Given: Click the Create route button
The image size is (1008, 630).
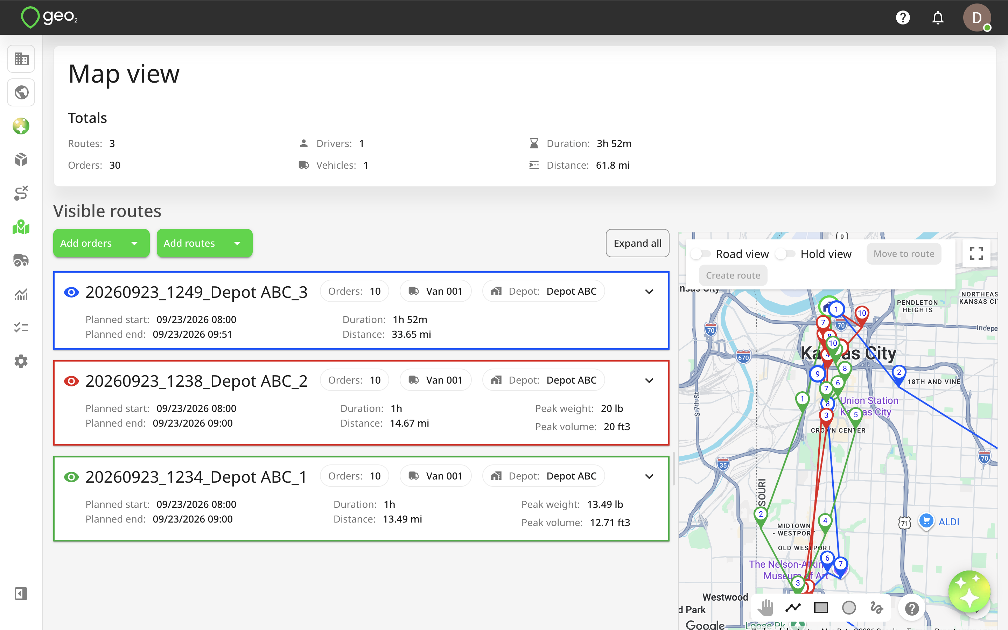Looking at the screenshot, I should click(733, 275).
